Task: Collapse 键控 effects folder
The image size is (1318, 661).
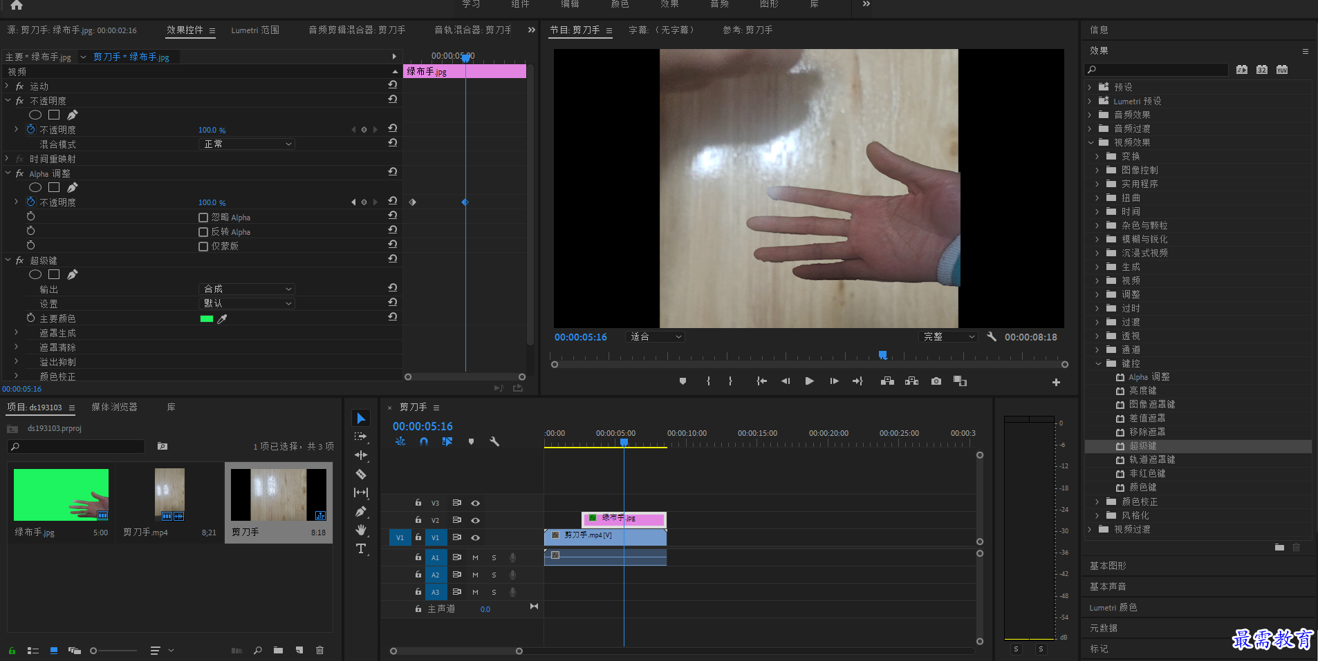Action: click(1098, 363)
